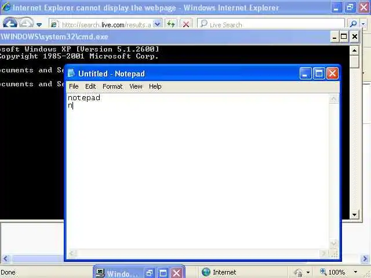Open IE recent pages dropdown arrow
The image size is (371, 278).
point(39,24)
